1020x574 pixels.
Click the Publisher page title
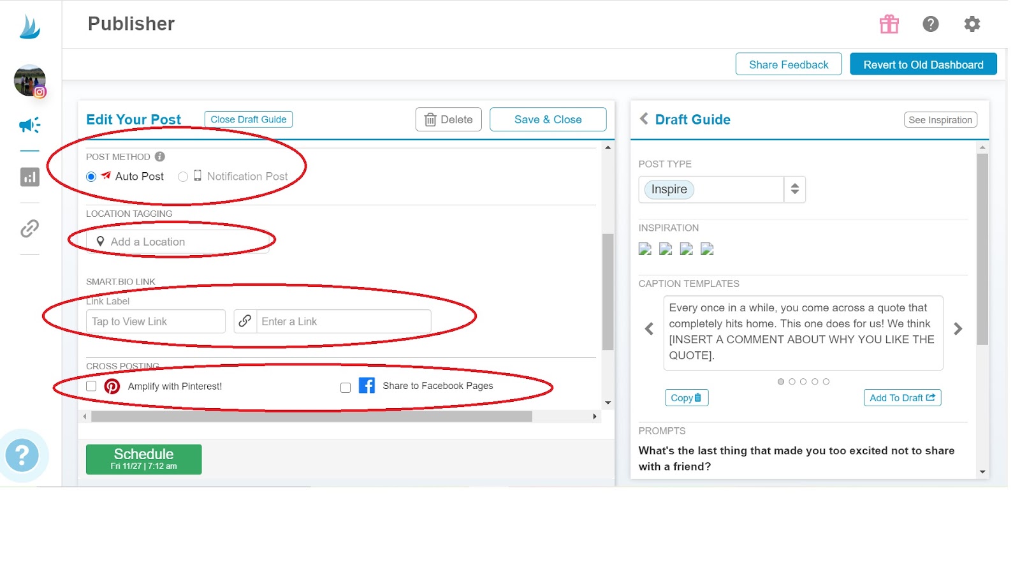click(x=131, y=24)
